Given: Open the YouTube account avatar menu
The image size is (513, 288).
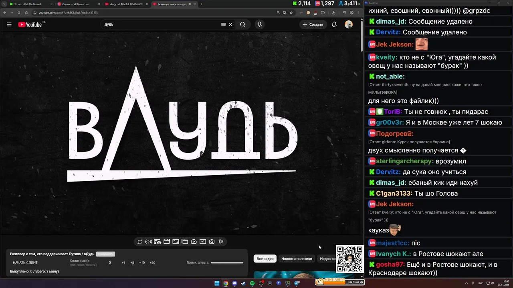Looking at the screenshot, I should (x=349, y=24).
